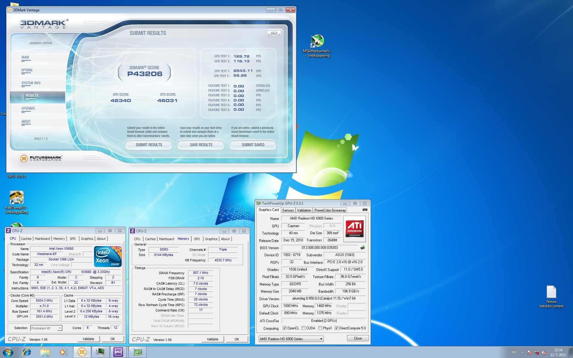The image size is (573, 358).
Task: Click the GPU-Z title bar icon
Action: [x=258, y=203]
